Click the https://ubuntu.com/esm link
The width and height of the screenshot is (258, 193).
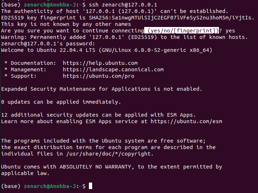tap(186, 121)
